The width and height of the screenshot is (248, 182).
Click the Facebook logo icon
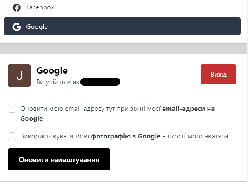tap(17, 7)
